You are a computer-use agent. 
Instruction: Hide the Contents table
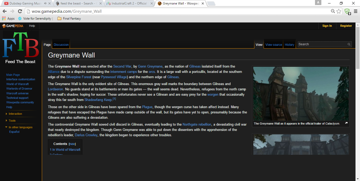72,144
